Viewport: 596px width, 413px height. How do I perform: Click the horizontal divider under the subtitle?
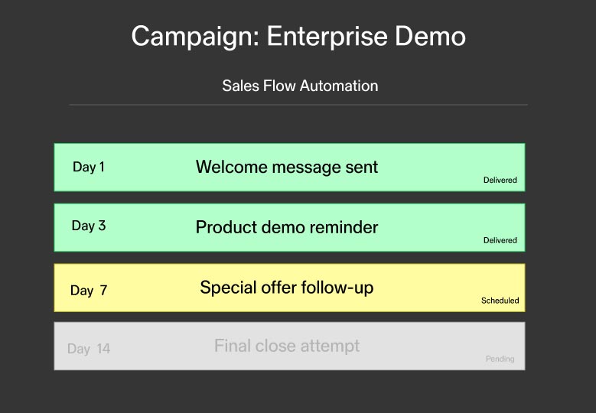pyautogui.click(x=298, y=104)
